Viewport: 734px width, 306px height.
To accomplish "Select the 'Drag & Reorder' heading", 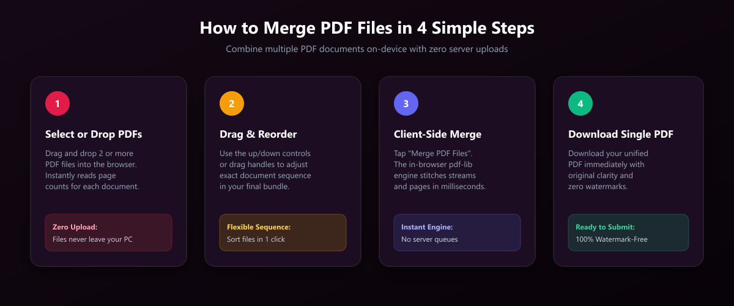I will pos(258,134).
